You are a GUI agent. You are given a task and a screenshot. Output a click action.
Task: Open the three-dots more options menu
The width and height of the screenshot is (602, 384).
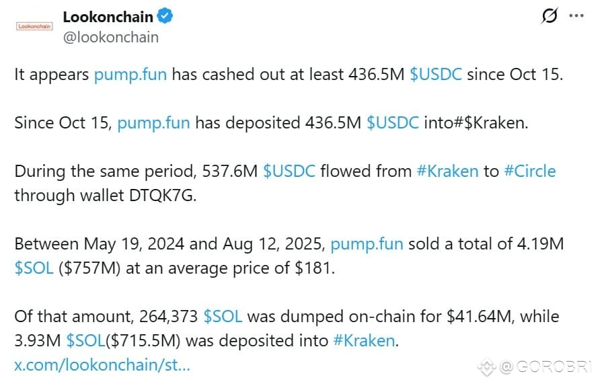(576, 15)
